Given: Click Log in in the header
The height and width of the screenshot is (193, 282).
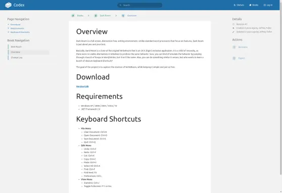Looking at the screenshot, I should [x=268, y=5].
